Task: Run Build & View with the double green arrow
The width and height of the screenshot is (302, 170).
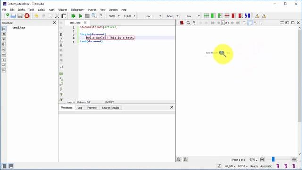Action: click(x=74, y=16)
